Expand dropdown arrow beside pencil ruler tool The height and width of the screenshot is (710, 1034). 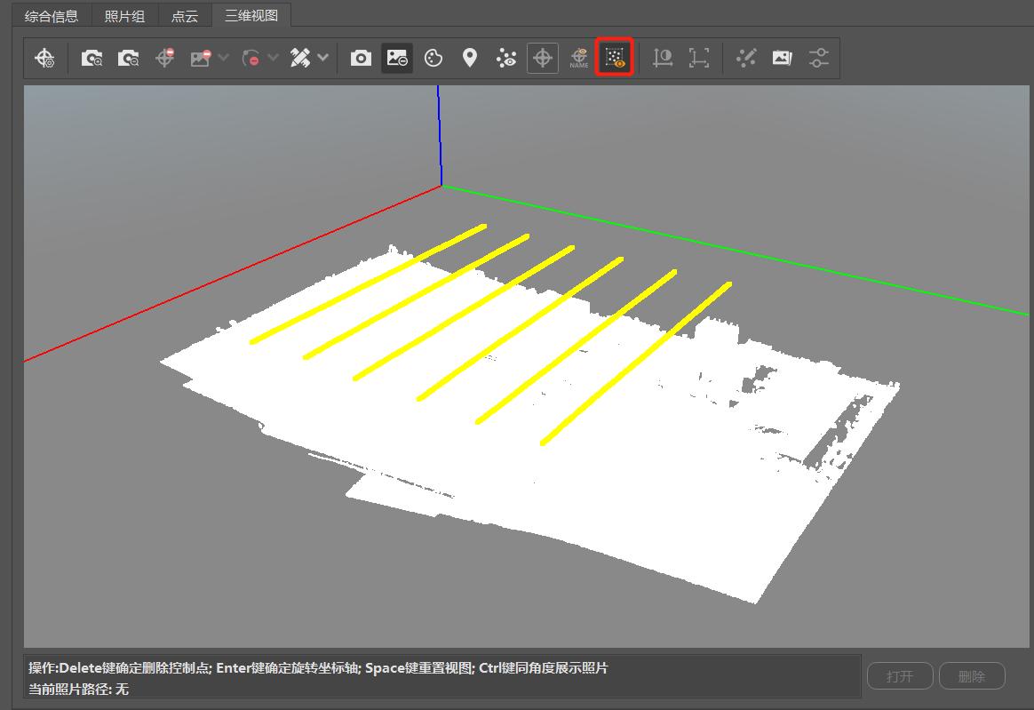click(323, 58)
